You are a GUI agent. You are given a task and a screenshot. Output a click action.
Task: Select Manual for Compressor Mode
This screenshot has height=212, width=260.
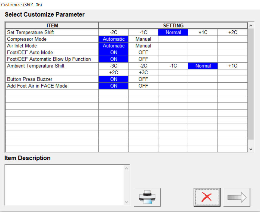click(143, 39)
